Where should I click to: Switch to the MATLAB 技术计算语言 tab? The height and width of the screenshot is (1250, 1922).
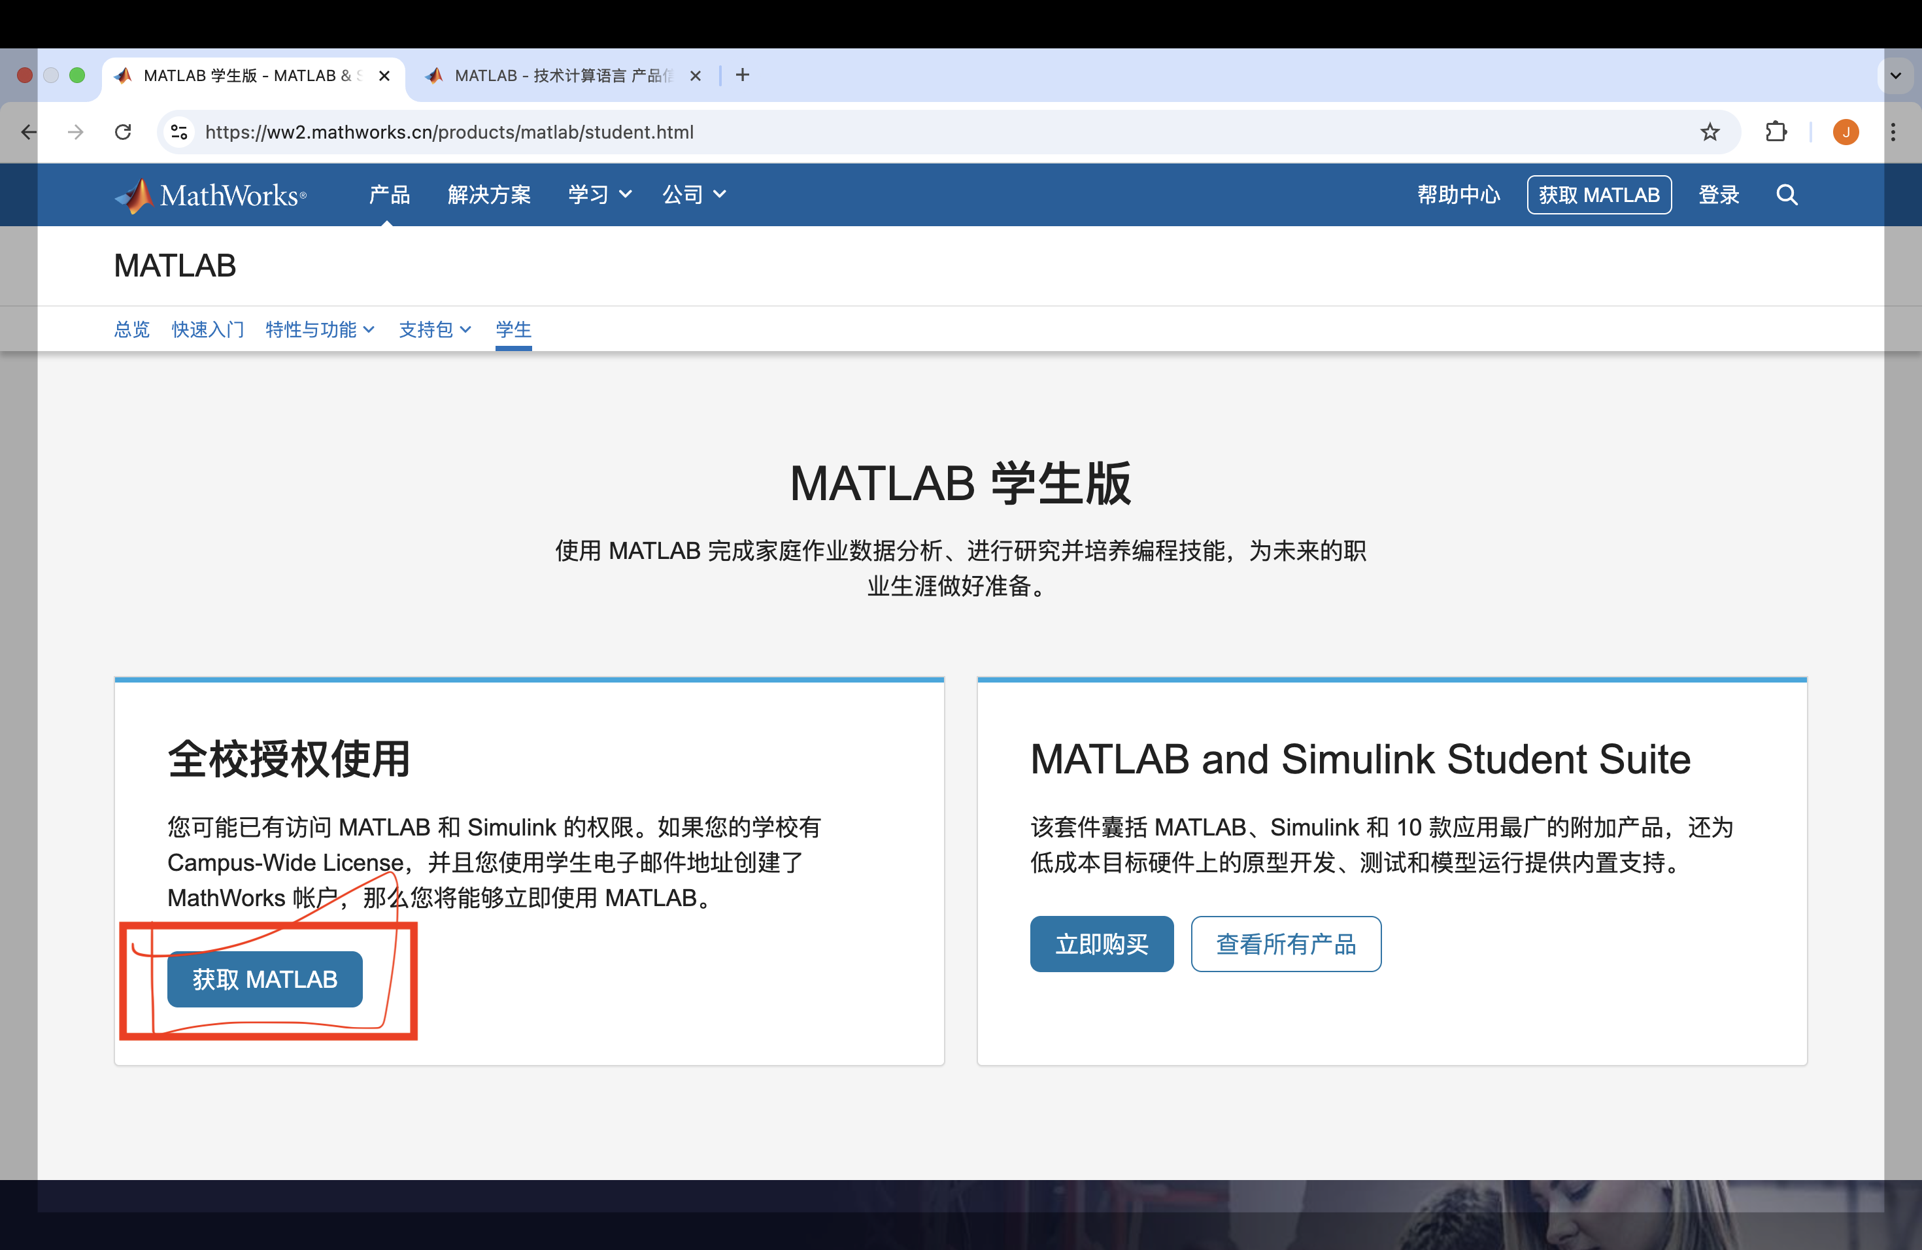click(x=557, y=75)
